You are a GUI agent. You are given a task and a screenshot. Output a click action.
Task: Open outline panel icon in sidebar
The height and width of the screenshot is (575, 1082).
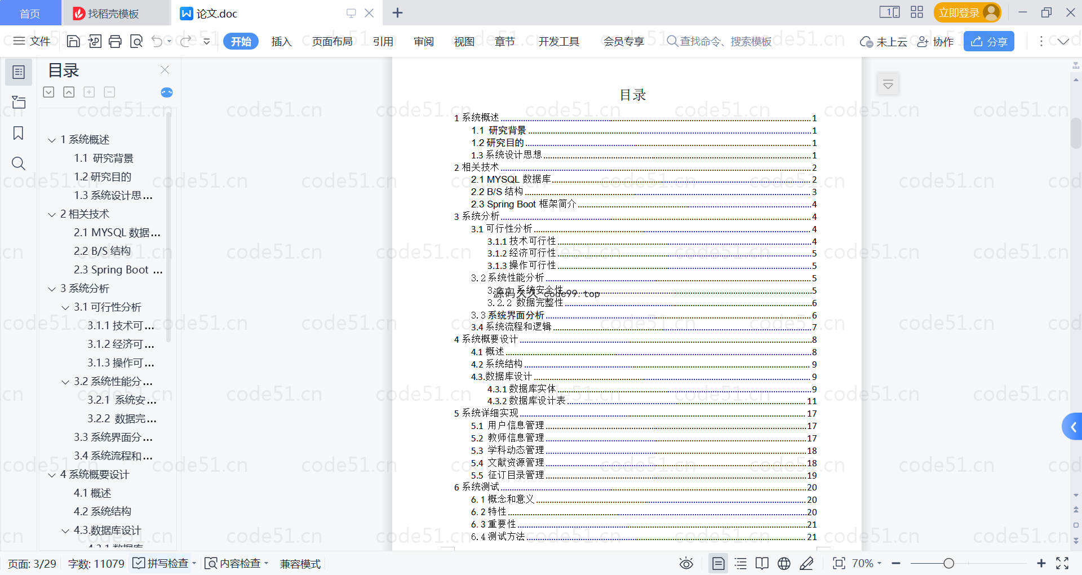(19, 72)
